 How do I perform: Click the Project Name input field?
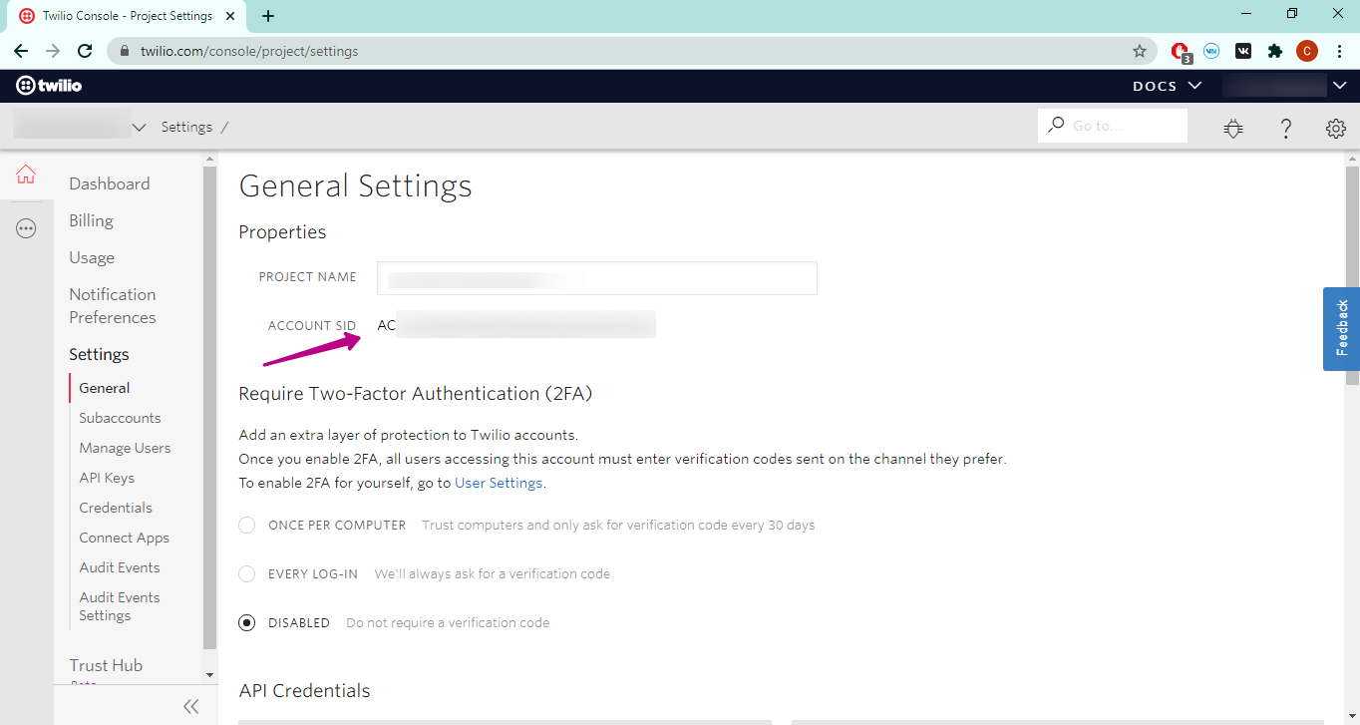coord(597,278)
